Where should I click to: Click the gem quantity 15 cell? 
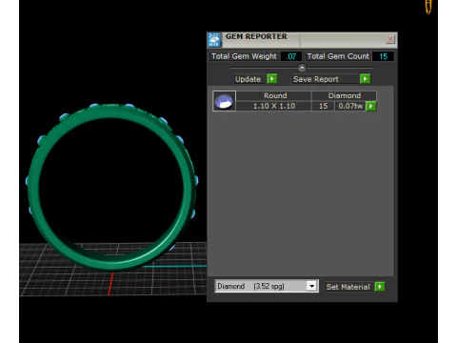tap(323, 106)
